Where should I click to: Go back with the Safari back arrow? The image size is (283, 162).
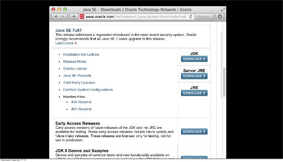click(x=55, y=16)
